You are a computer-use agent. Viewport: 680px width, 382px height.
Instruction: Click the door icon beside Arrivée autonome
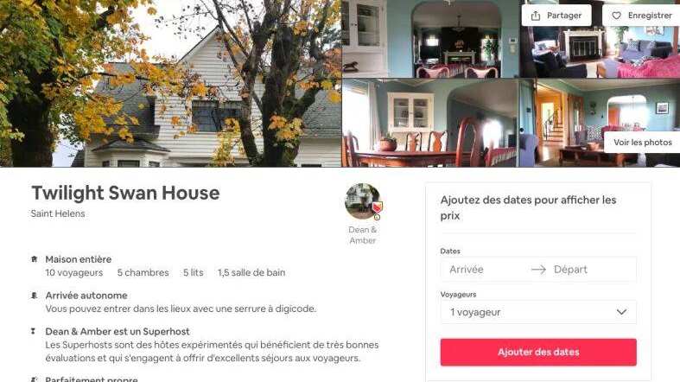35,296
